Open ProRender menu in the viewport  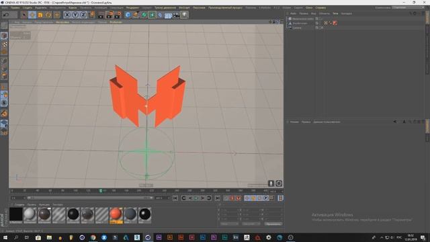click(x=116, y=22)
